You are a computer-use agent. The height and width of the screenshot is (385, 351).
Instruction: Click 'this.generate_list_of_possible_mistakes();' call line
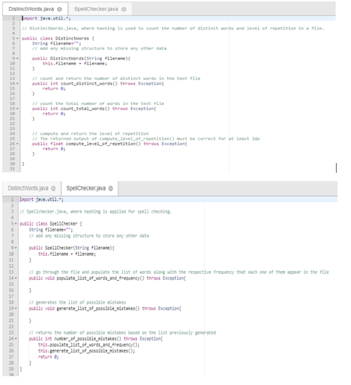pos(86,351)
